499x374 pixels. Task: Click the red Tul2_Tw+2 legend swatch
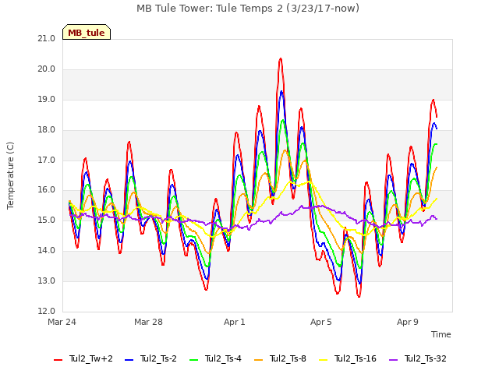(58, 360)
